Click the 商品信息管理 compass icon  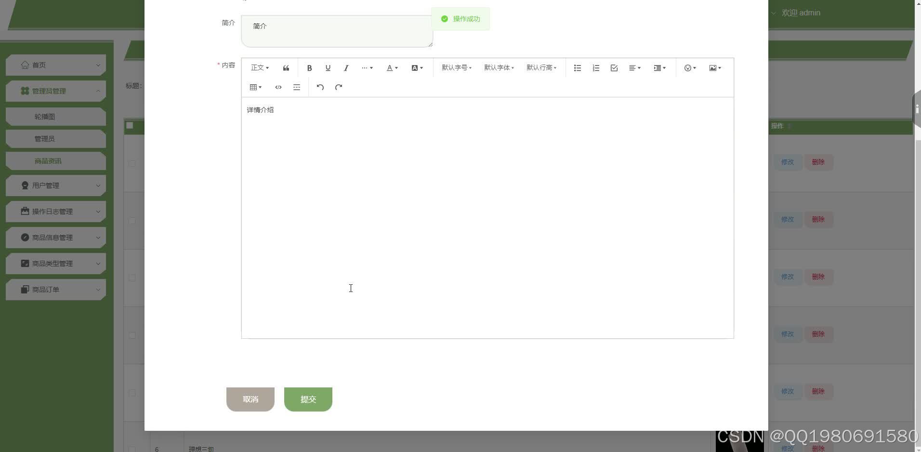click(x=25, y=237)
